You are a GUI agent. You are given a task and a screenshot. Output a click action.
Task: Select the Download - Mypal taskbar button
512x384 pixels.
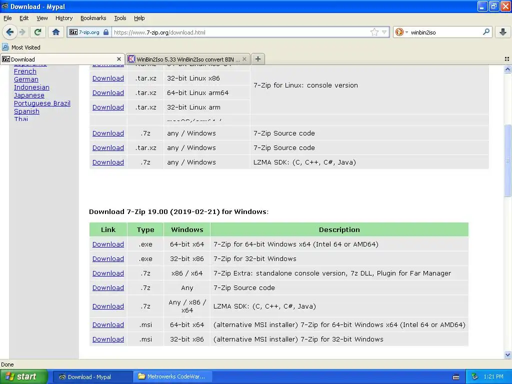92,376
